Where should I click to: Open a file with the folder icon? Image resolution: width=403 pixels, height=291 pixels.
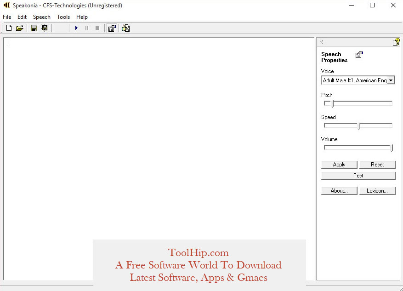coord(20,28)
